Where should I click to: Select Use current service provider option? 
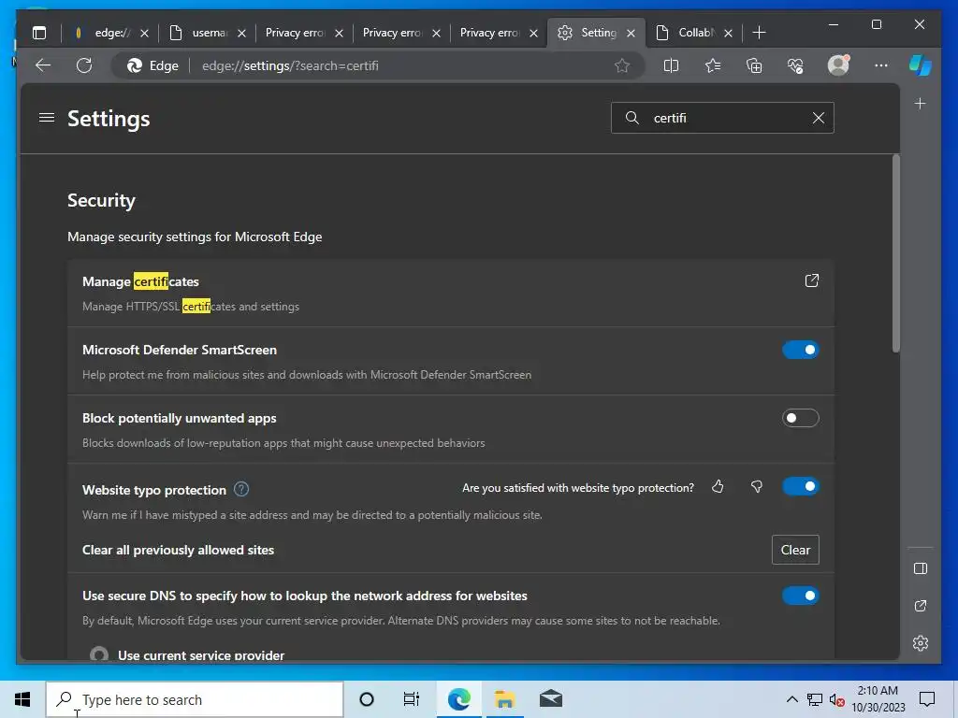click(99, 655)
